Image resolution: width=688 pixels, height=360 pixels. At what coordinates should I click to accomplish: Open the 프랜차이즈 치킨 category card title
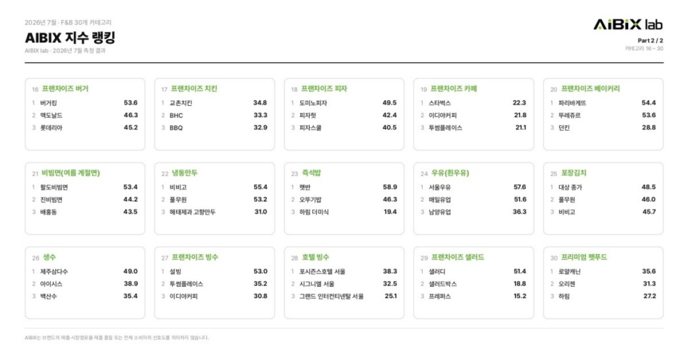[x=194, y=88]
